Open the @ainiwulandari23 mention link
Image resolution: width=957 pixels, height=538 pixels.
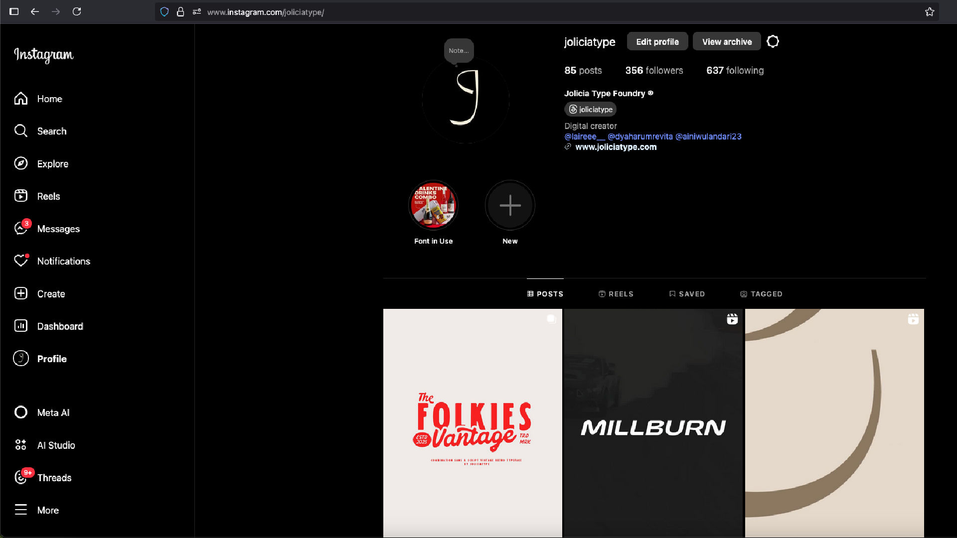pyautogui.click(x=708, y=136)
